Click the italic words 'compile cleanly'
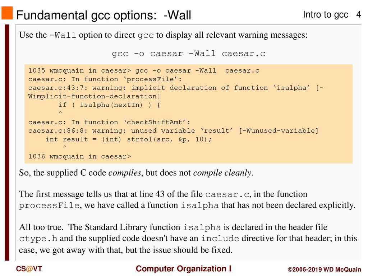This screenshot has height=276, width=368. click(222, 173)
